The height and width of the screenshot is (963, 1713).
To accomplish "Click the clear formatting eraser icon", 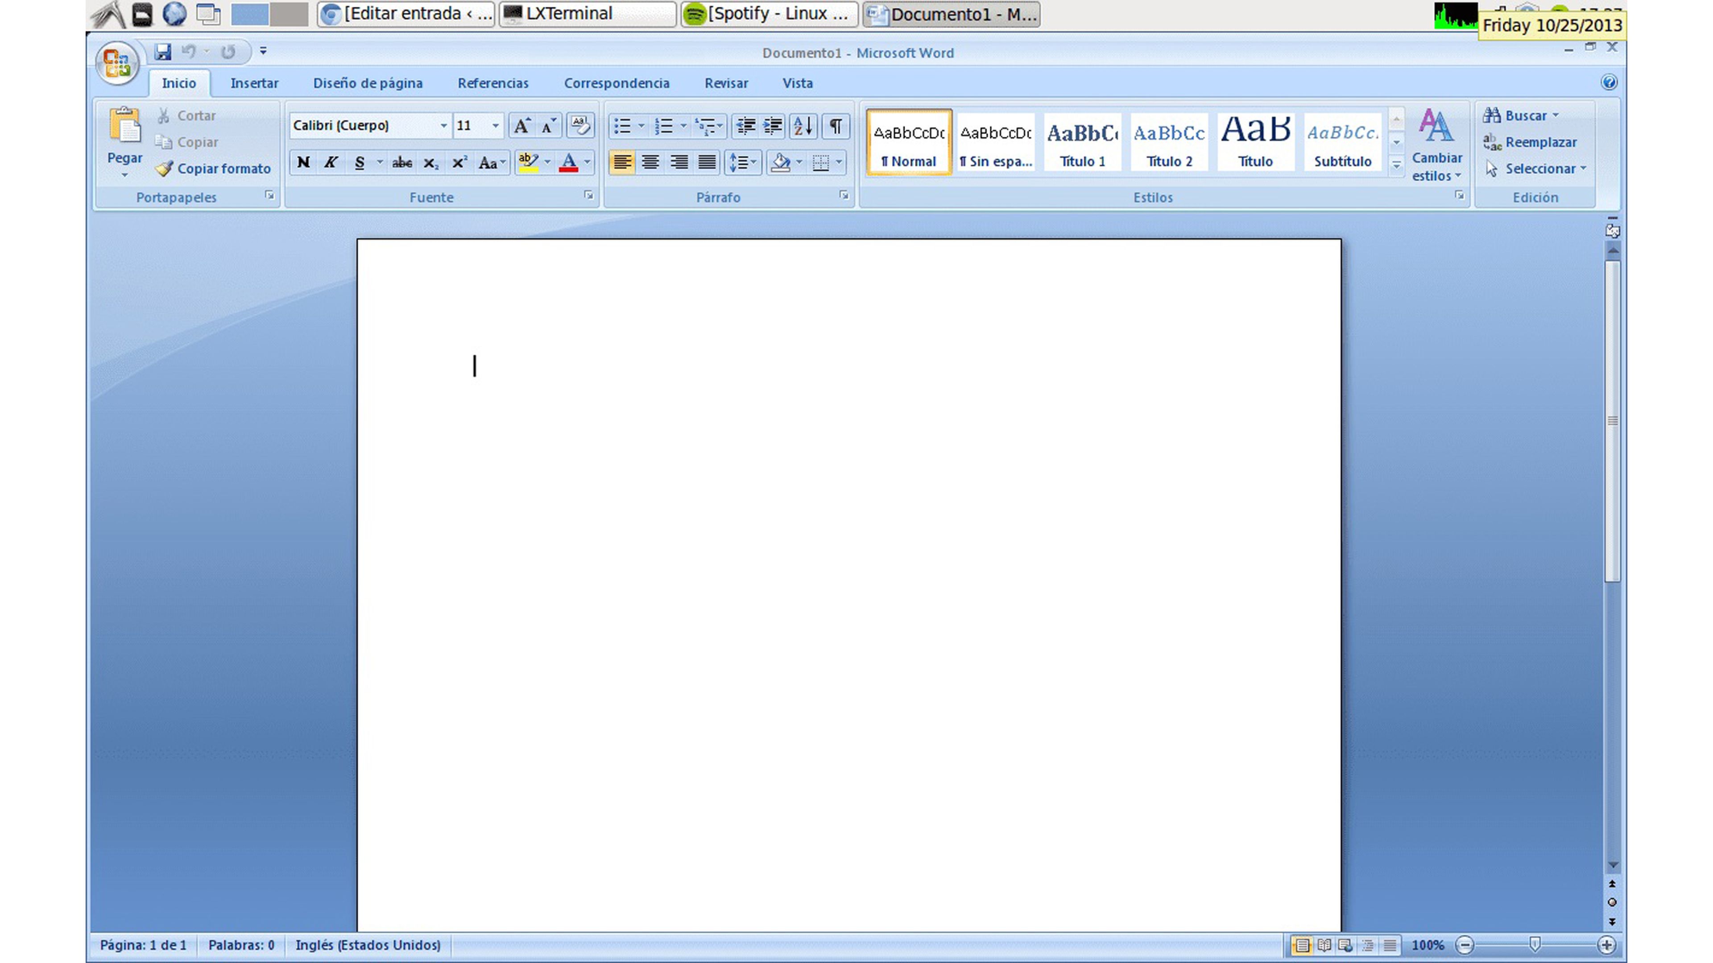I will tap(580, 126).
